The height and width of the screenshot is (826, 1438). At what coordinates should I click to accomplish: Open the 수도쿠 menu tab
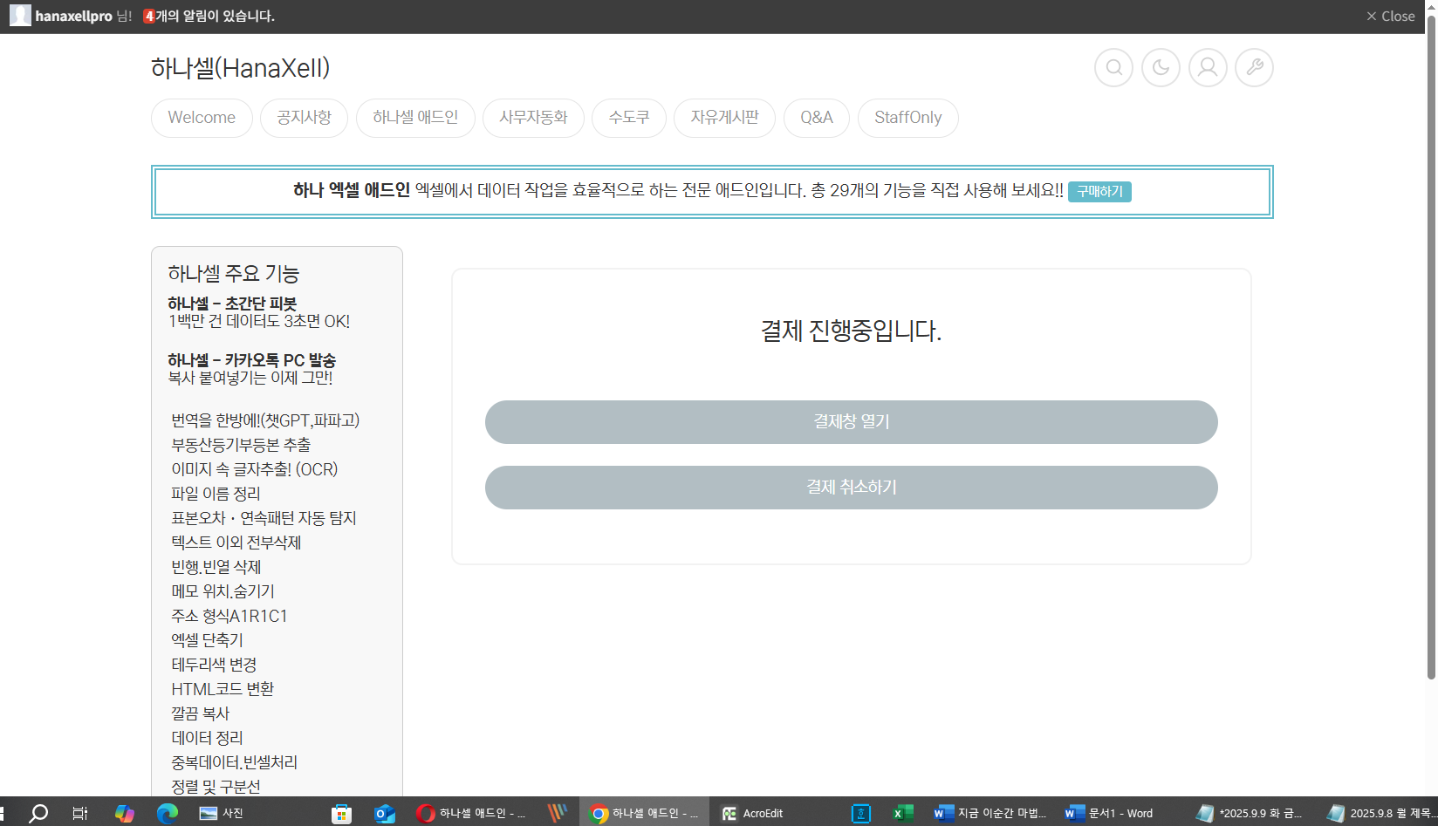629,118
